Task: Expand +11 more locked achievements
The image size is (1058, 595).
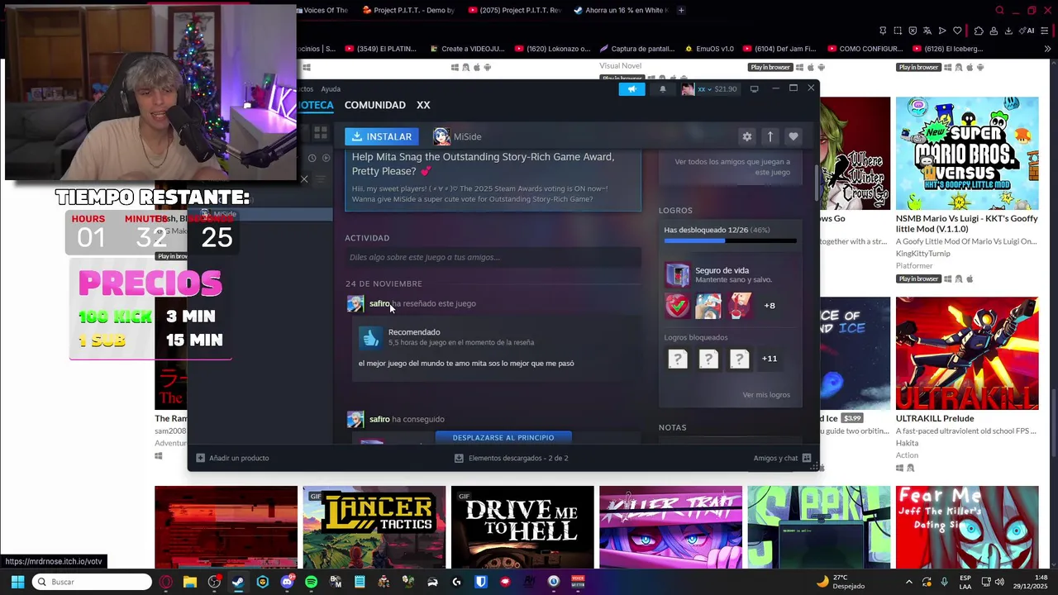Action: [x=770, y=359]
